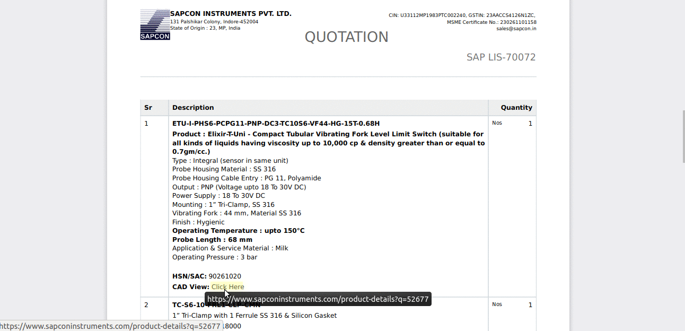This screenshot has width=685, height=331.
Task: Click the MSME Certificate number line
Action: tap(491, 22)
